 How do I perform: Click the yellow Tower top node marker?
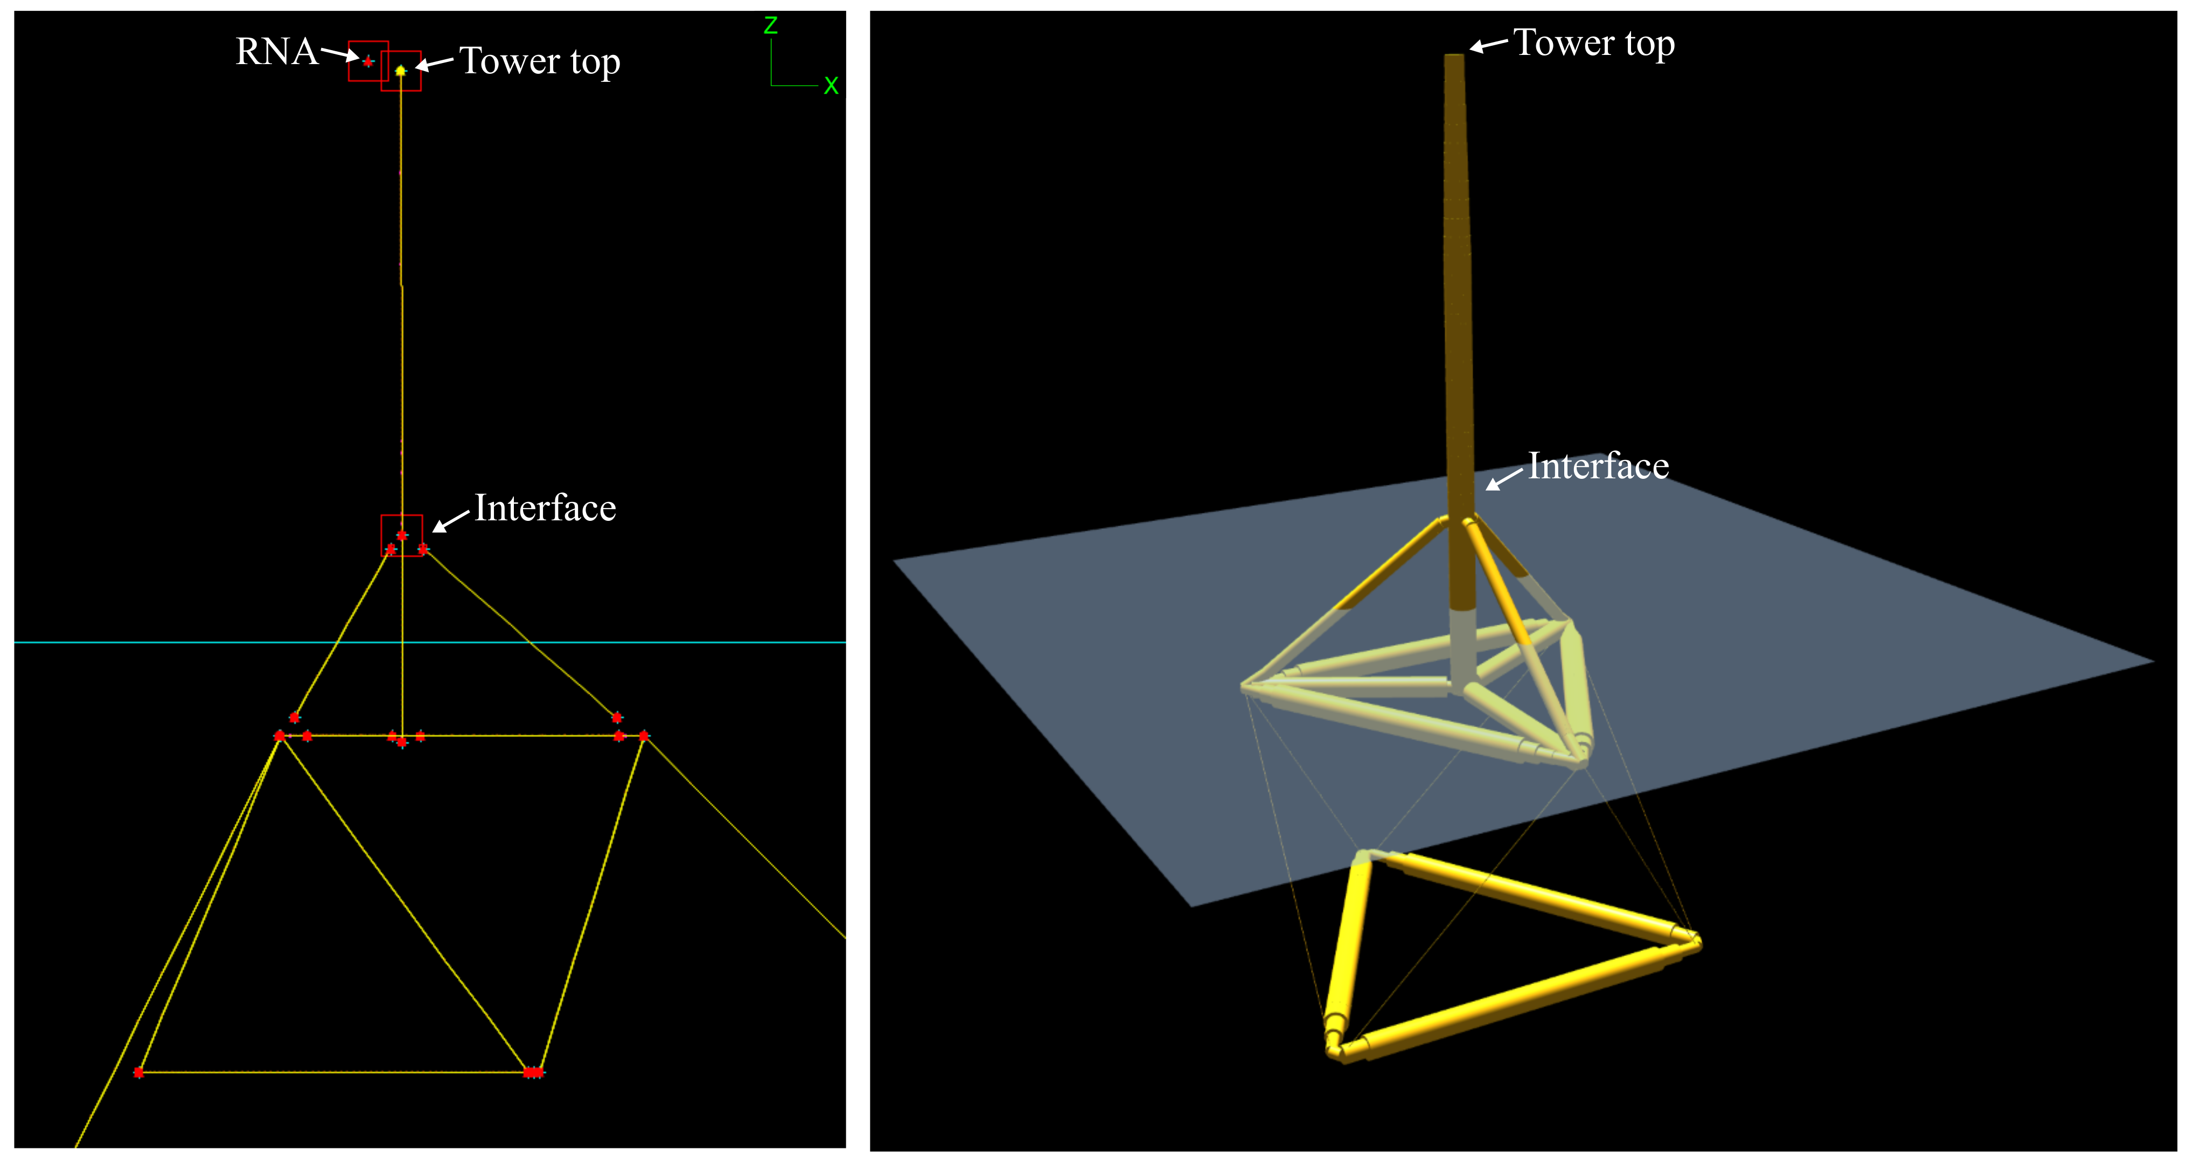pos(400,71)
